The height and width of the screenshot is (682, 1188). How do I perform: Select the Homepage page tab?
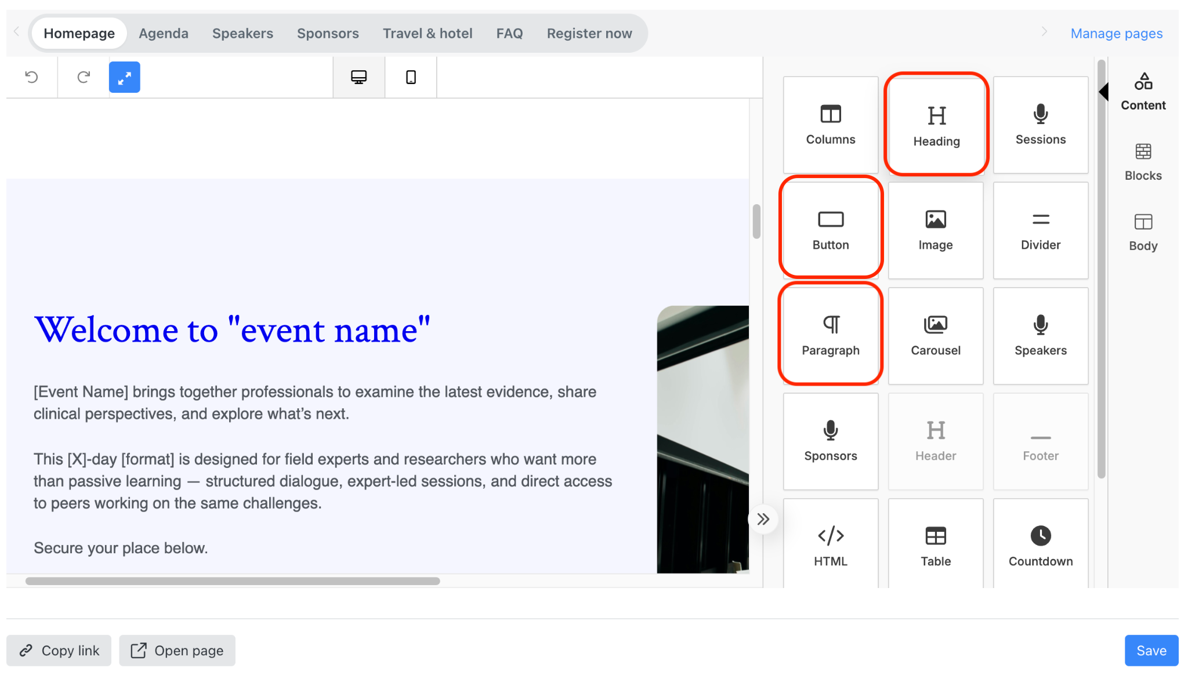pos(79,34)
